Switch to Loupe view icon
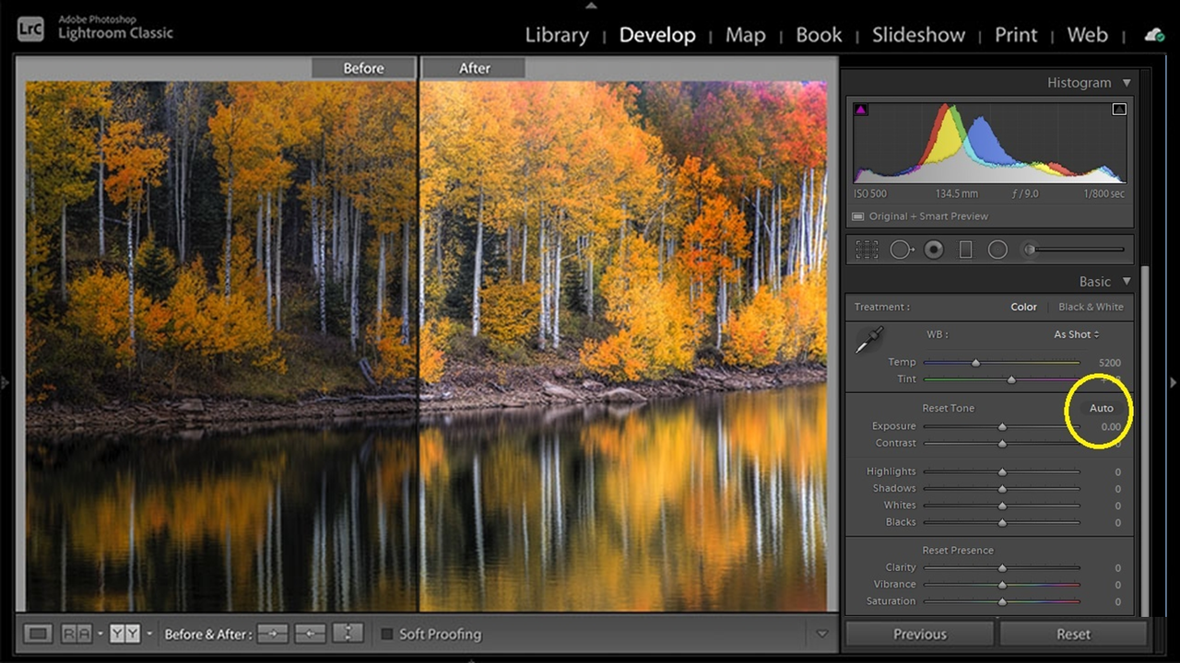Screen dimensions: 1180x663 [38, 634]
